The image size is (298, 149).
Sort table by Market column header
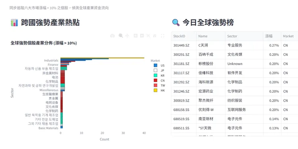tap(290, 36)
